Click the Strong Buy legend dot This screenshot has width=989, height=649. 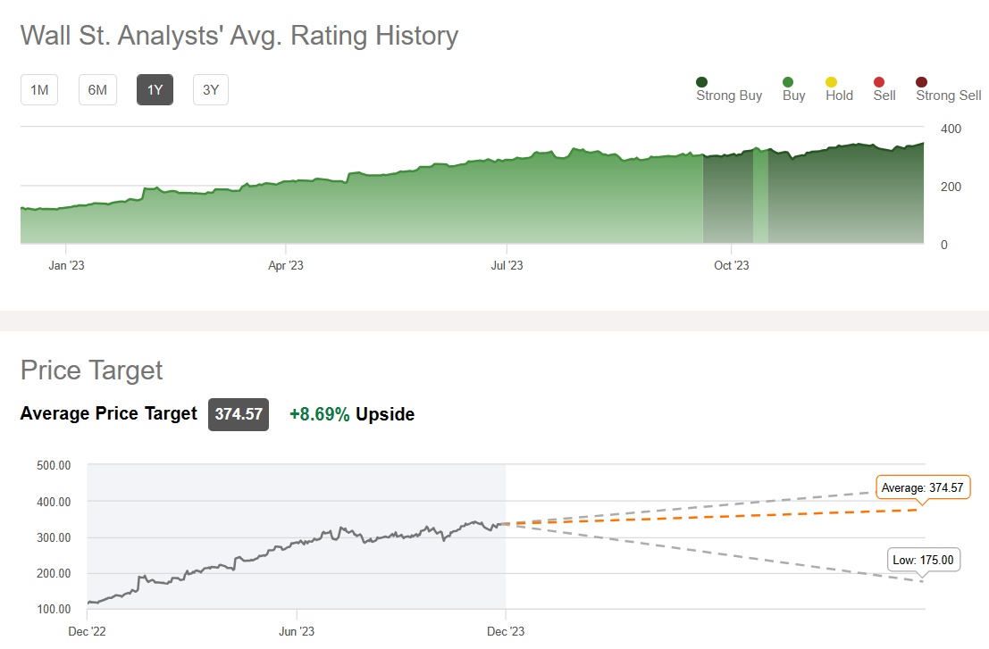(702, 82)
